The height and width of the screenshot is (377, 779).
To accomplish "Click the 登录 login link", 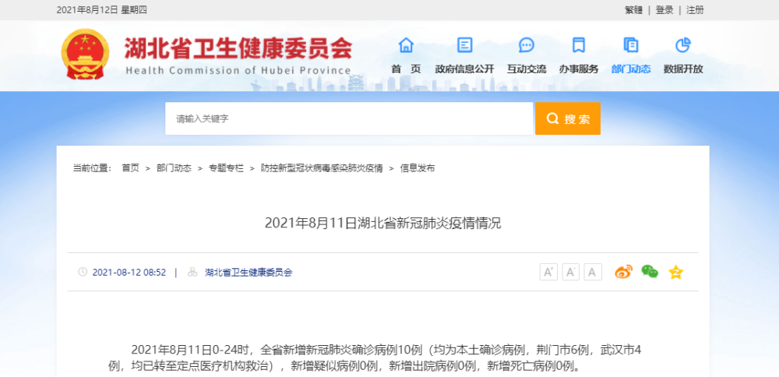I will click(x=664, y=10).
